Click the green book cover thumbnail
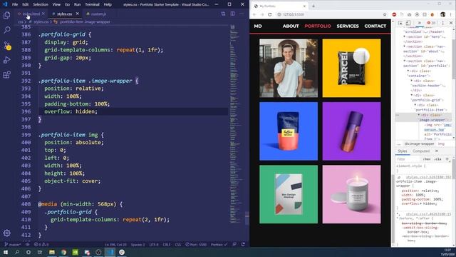 coord(289,194)
